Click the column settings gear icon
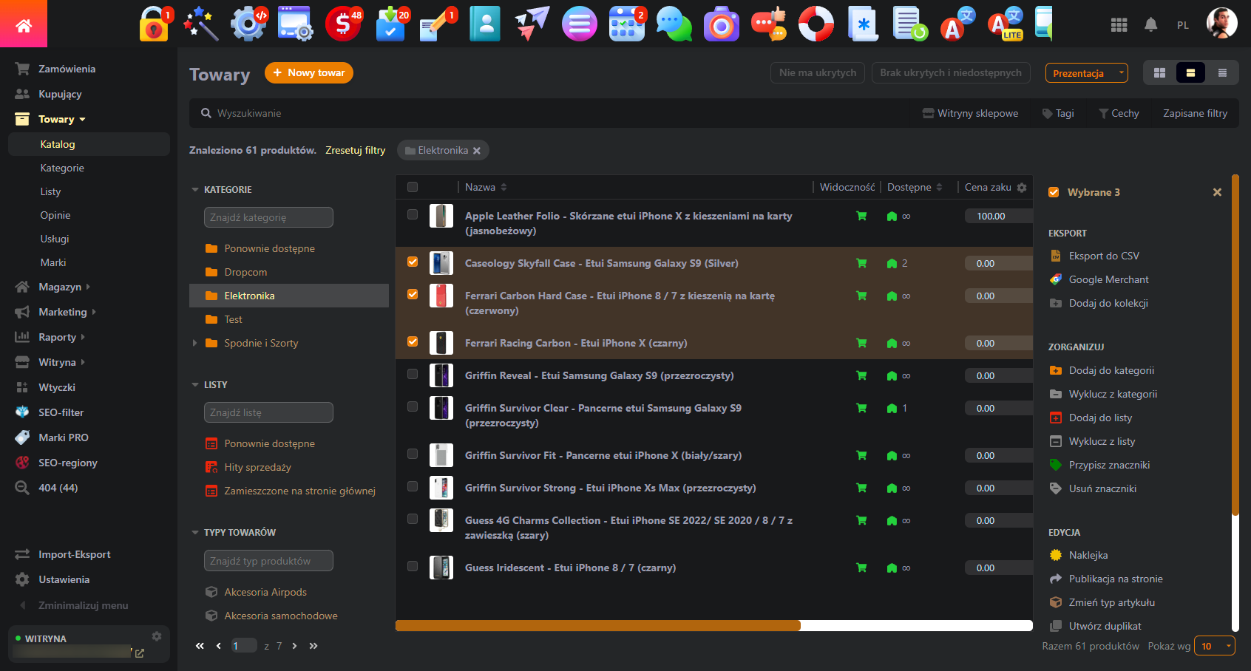This screenshot has height=671, width=1251. pyautogui.click(x=1022, y=188)
